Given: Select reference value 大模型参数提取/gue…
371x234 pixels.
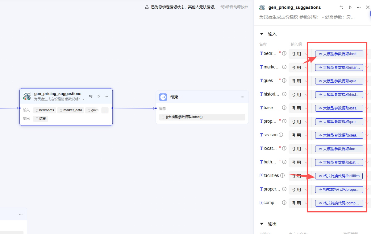Looking at the screenshot, I should point(339,81).
